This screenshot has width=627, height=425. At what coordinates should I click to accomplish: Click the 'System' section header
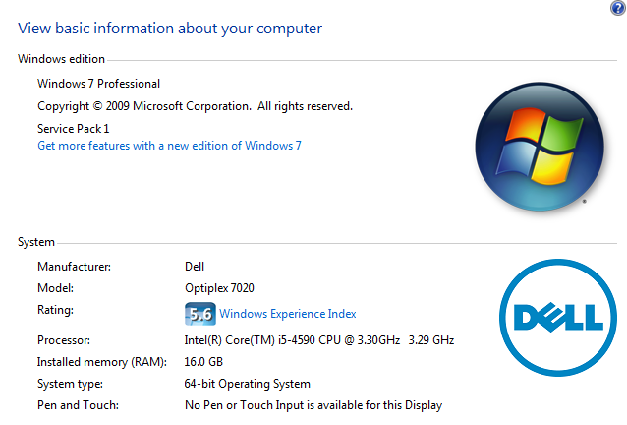pyautogui.click(x=36, y=242)
